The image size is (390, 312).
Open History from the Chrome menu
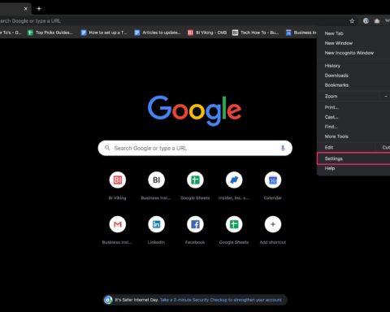[353, 66]
